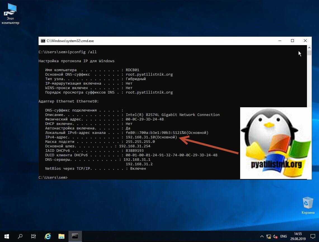Click the muted volume tray icon
The width and height of the screenshot is (319, 242).
(x=275, y=236)
